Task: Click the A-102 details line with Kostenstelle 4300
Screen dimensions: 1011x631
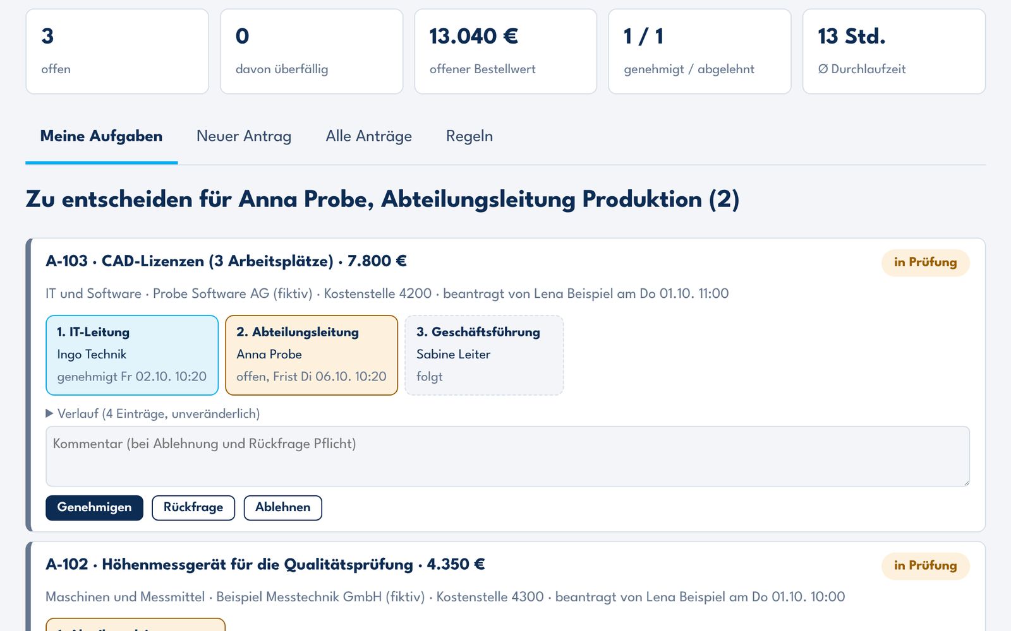Action: [x=445, y=597]
